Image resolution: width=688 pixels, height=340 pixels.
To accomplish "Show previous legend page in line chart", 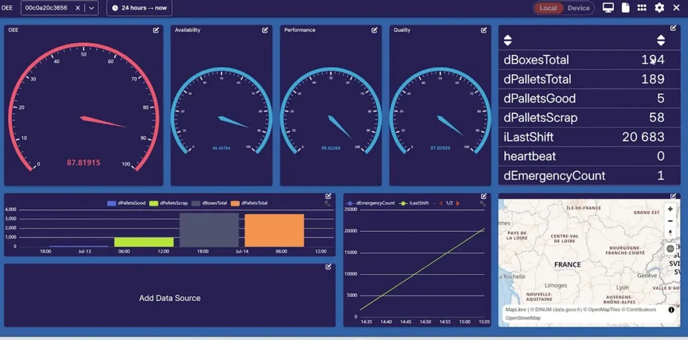I will (x=441, y=203).
